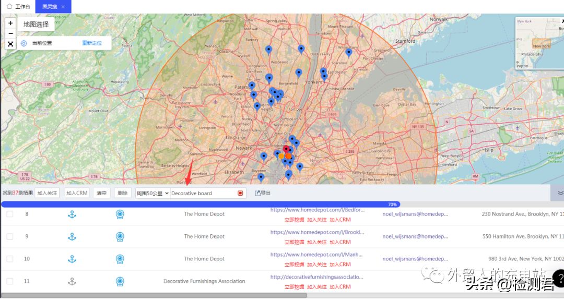Close the 图灵搜 tab
The height and width of the screenshot is (300, 564).
(63, 7)
